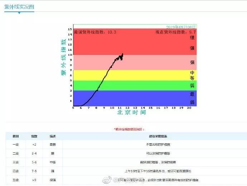Screen dimensions: 247x186
Task: Click the 2019年08月08日 date text
Action: 181,27
